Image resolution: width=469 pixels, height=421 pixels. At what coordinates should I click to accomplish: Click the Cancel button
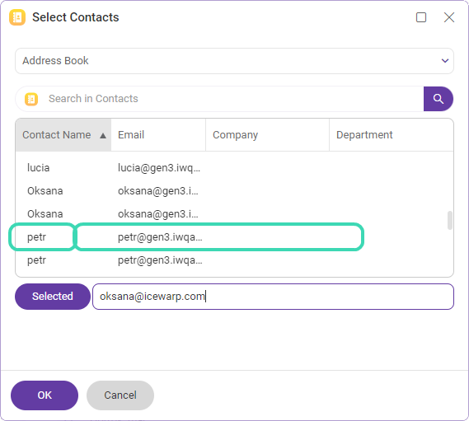click(120, 395)
